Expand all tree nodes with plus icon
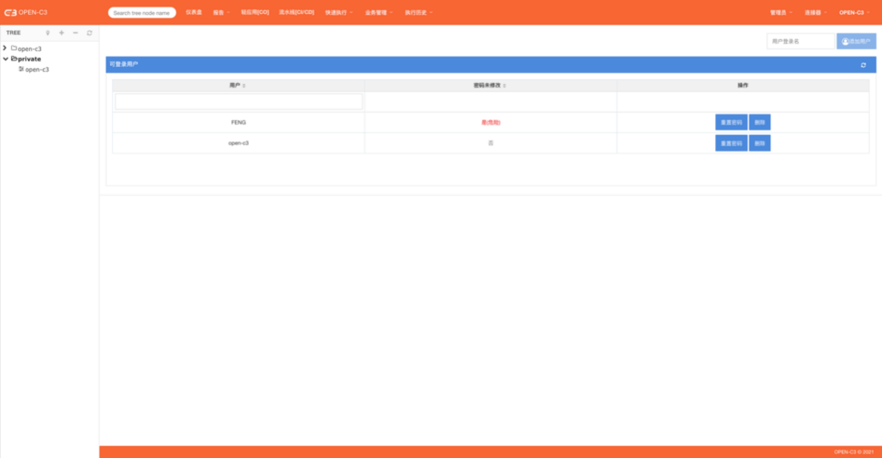Viewport: 882px width, 458px height. click(x=62, y=33)
